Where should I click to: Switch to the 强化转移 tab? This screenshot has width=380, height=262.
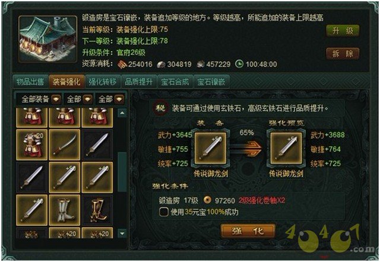(x=103, y=82)
